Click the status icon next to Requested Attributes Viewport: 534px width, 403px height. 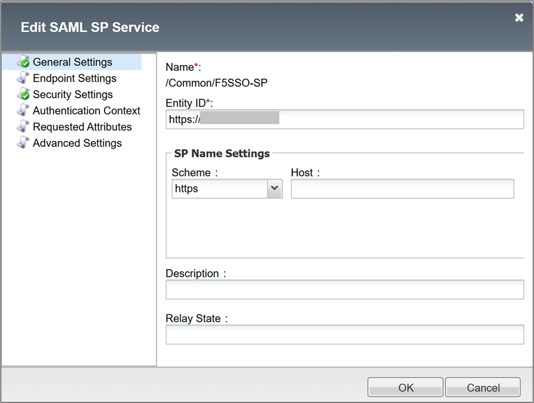24,127
